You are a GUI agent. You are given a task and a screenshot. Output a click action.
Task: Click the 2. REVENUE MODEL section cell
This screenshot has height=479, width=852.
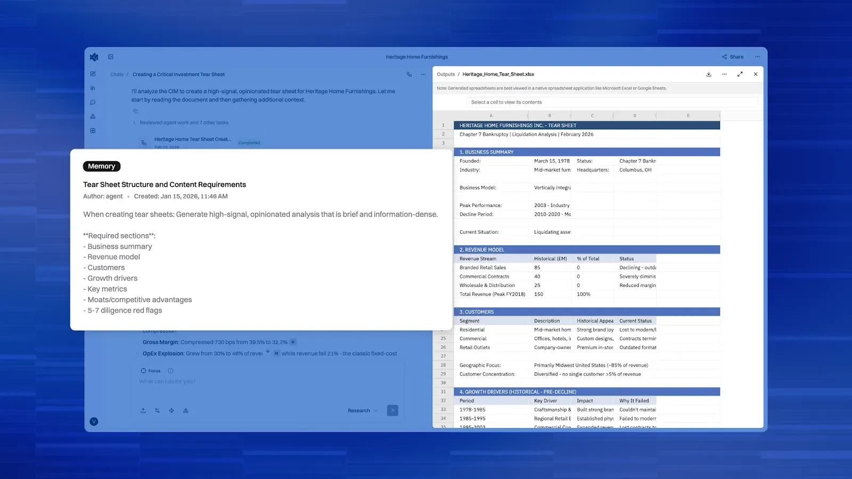pos(587,250)
